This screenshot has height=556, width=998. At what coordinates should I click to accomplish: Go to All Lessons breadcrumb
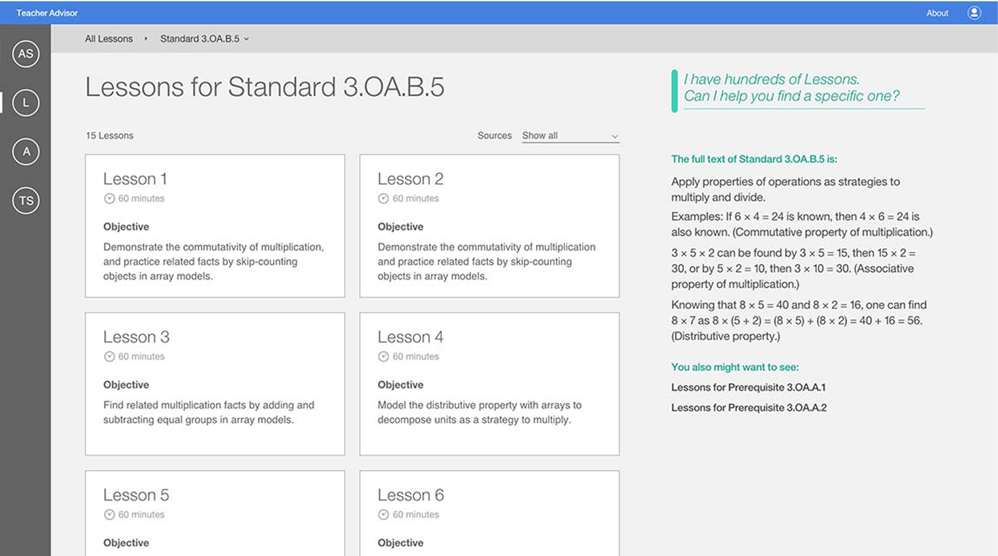click(x=109, y=39)
